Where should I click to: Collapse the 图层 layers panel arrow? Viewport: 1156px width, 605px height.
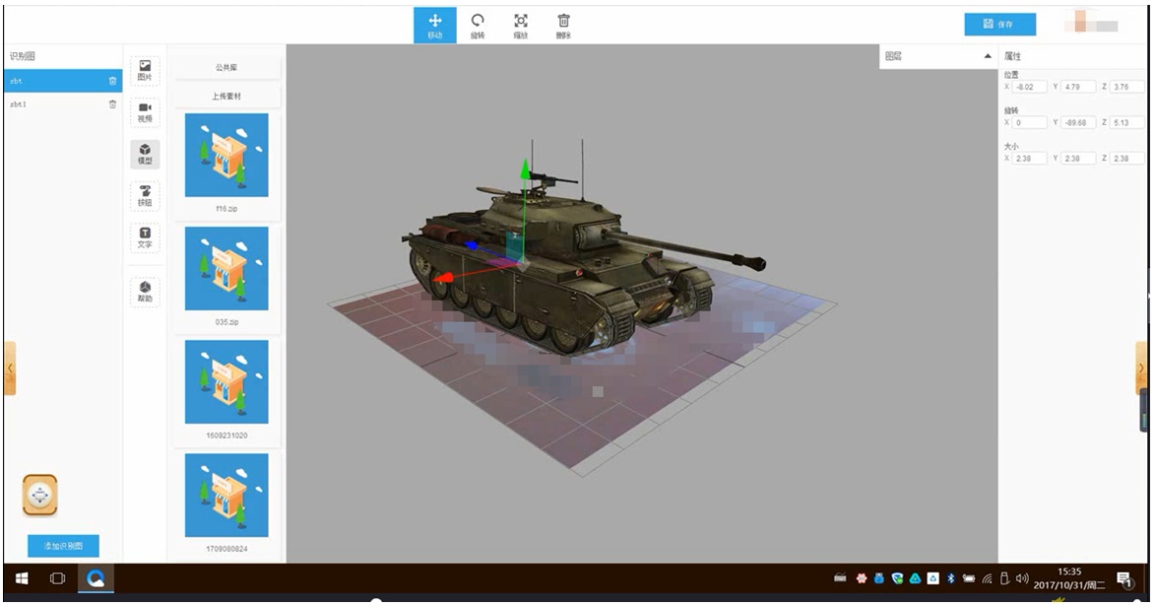[x=988, y=56]
